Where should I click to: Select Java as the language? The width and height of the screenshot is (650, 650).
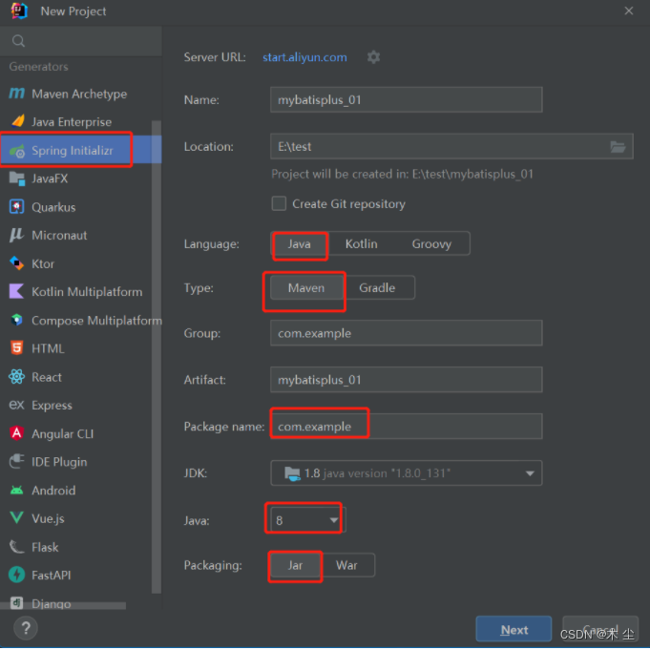(x=300, y=243)
